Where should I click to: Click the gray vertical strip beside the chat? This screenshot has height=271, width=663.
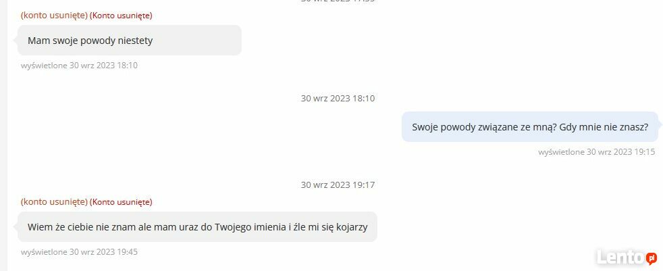[4, 135]
